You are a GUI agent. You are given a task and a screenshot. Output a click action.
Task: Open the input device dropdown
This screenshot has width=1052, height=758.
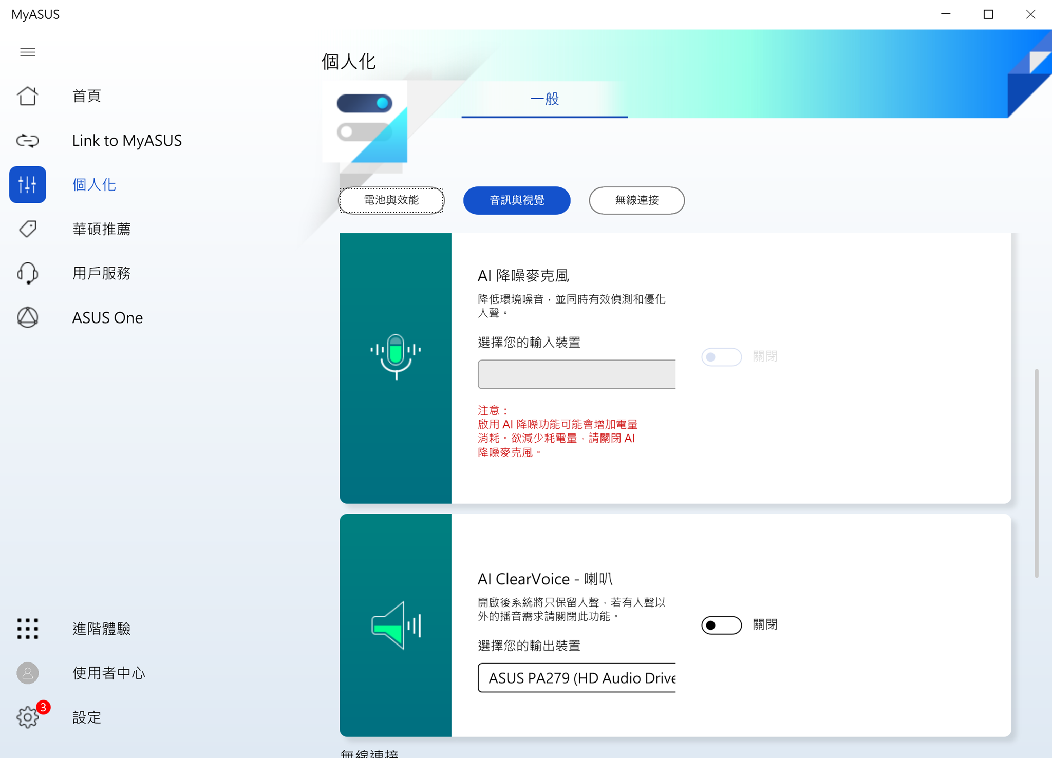tap(576, 374)
